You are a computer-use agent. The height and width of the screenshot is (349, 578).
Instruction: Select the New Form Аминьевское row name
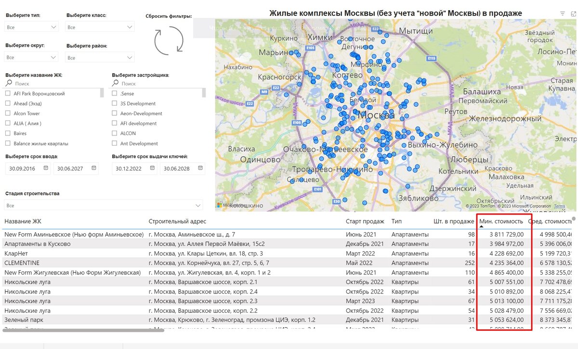[74, 234]
